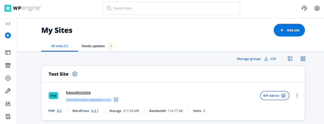324x124 pixels.
Task: Open the three-dot menu for kwoodtestsite
Action: 297,95
